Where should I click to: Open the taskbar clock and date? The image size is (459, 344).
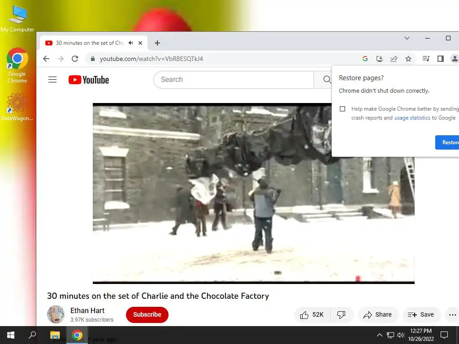pos(421,335)
